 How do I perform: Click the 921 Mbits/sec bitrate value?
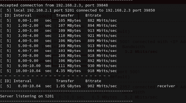coord(102,36)
